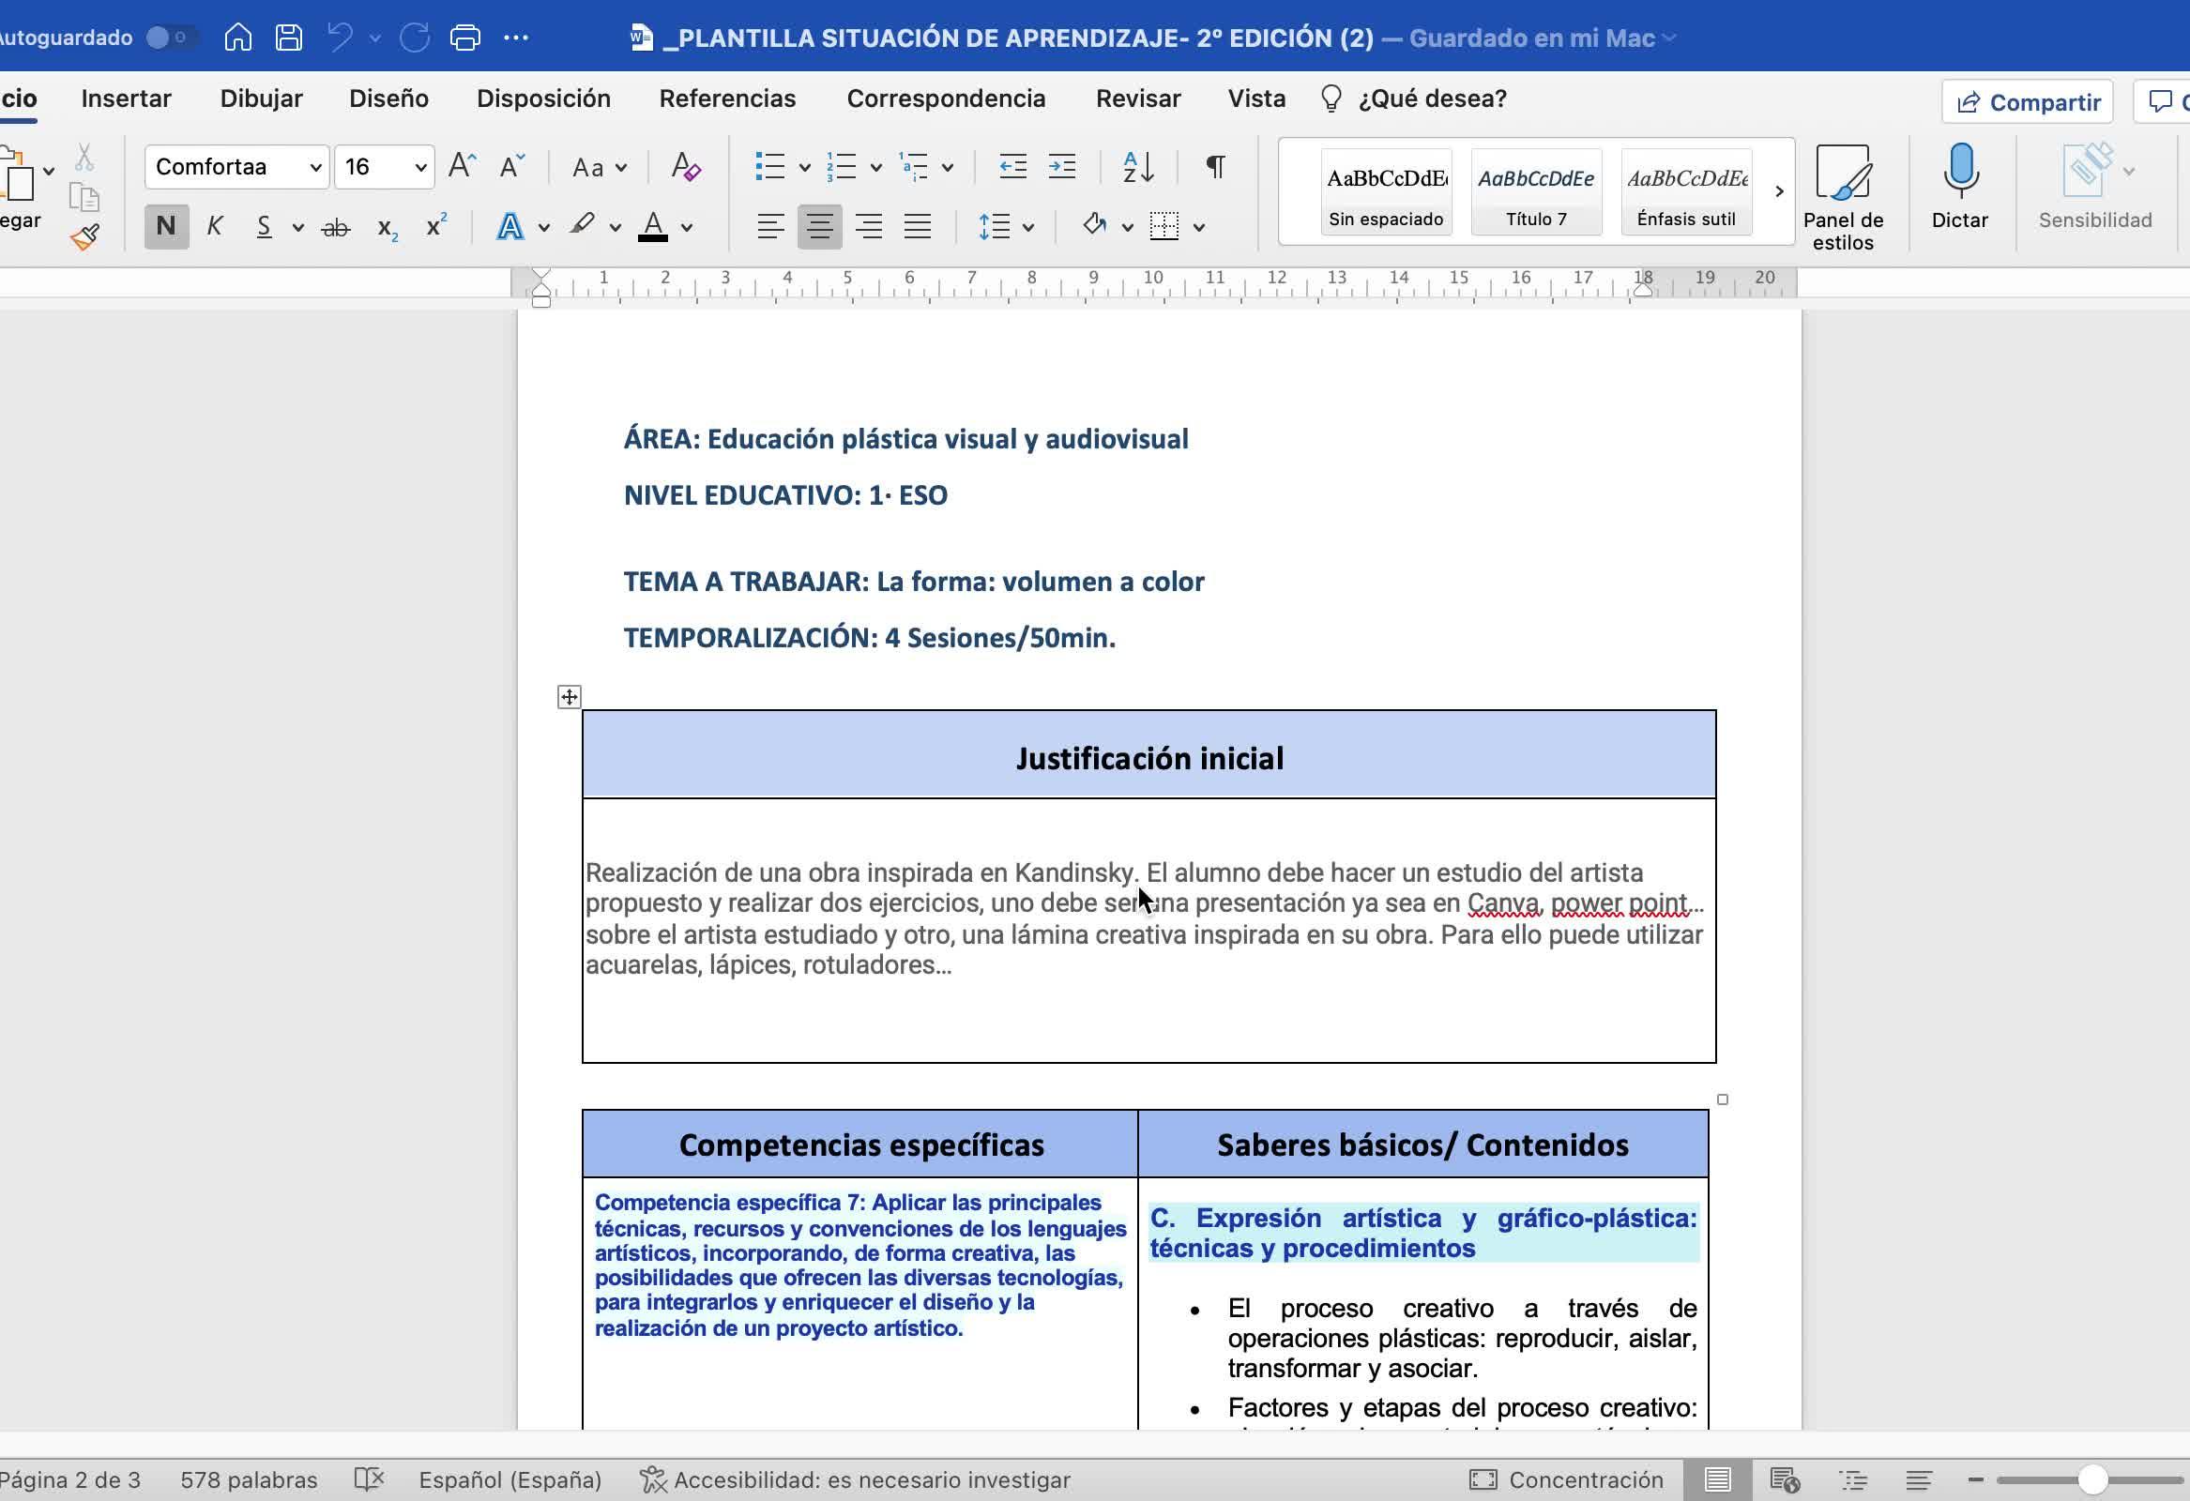Screen dimensions: 2190x1501
Task: Click the increase indent icon
Action: click(1062, 168)
